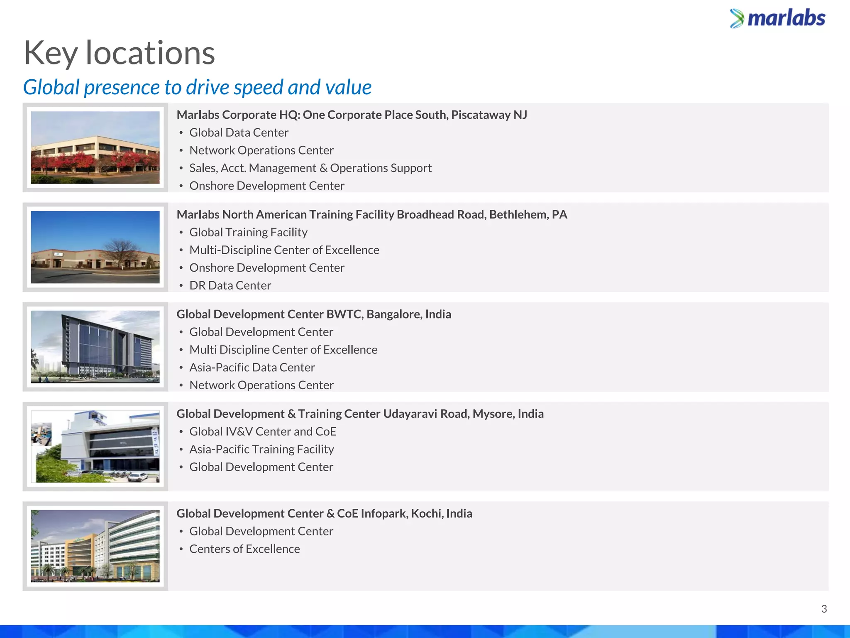The height and width of the screenshot is (638, 850).
Task: Select Global Development Center BWTC heading
Action: [313, 314]
